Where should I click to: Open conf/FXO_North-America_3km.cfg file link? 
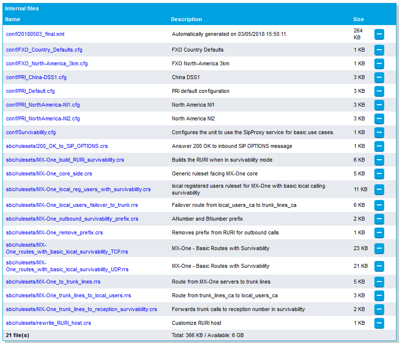(47, 63)
